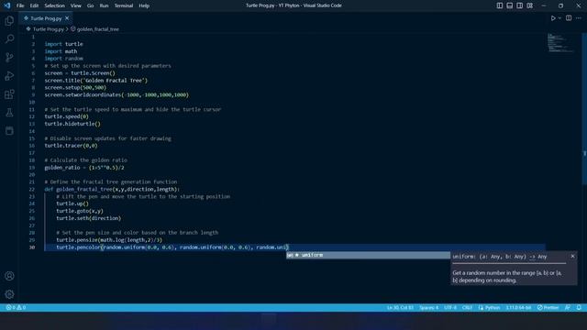This screenshot has height=330, width=587.
Task: Open the File menu
Action: pos(20,5)
